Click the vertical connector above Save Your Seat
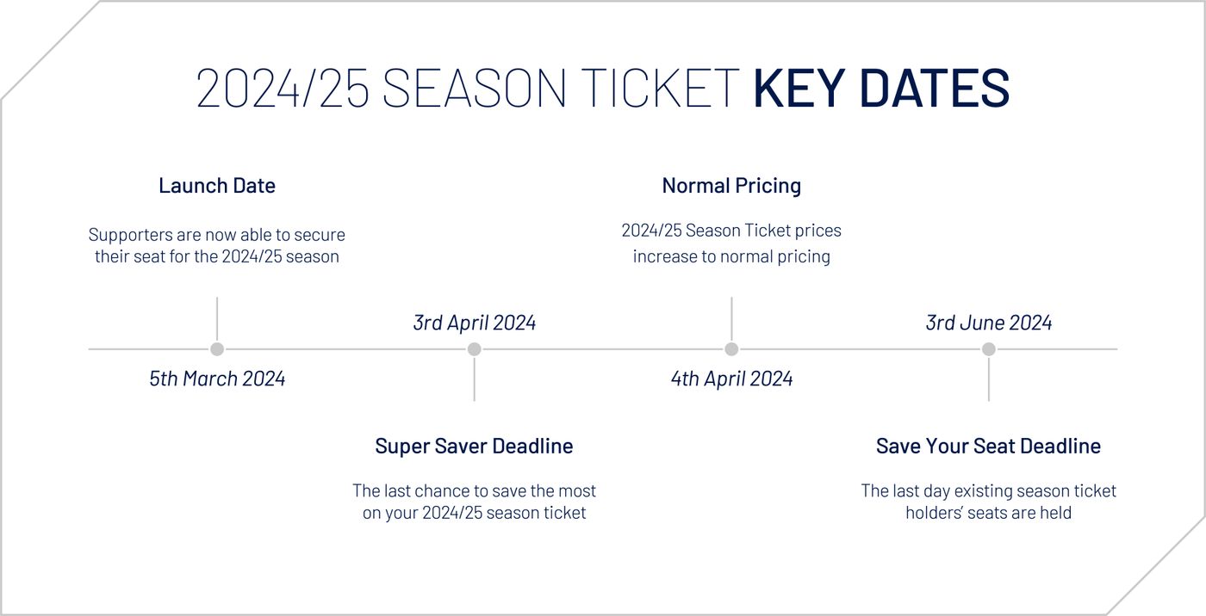This screenshot has height=616, width=1206. pyautogui.click(x=988, y=380)
